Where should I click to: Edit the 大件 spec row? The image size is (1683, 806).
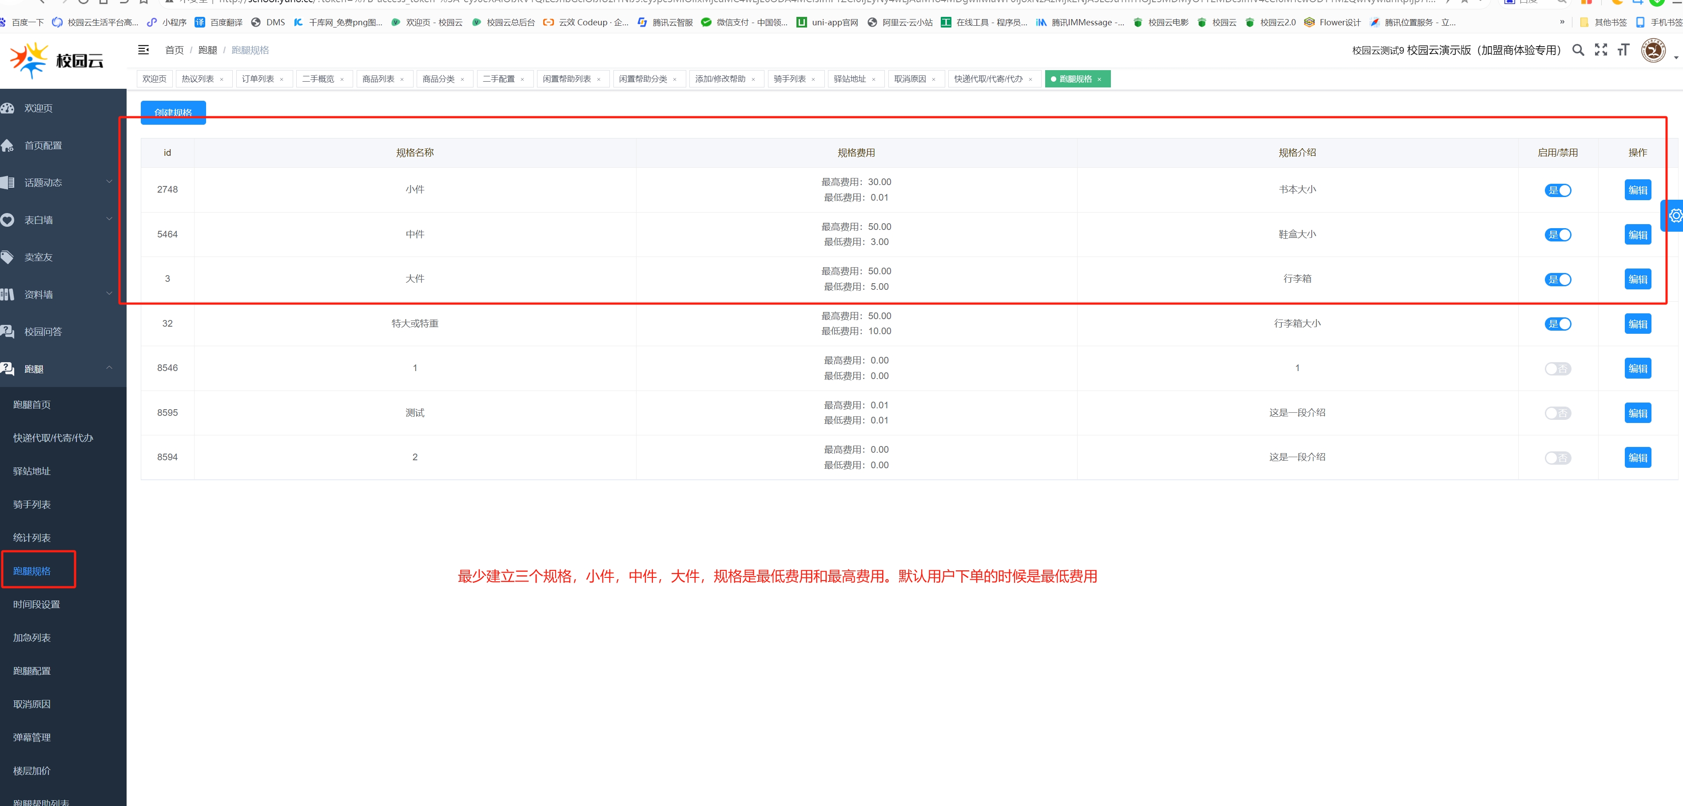click(x=1637, y=279)
